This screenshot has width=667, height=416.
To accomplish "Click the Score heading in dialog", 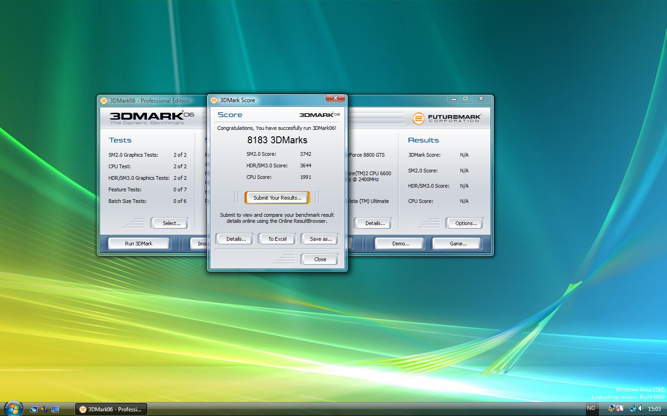I will [x=230, y=115].
